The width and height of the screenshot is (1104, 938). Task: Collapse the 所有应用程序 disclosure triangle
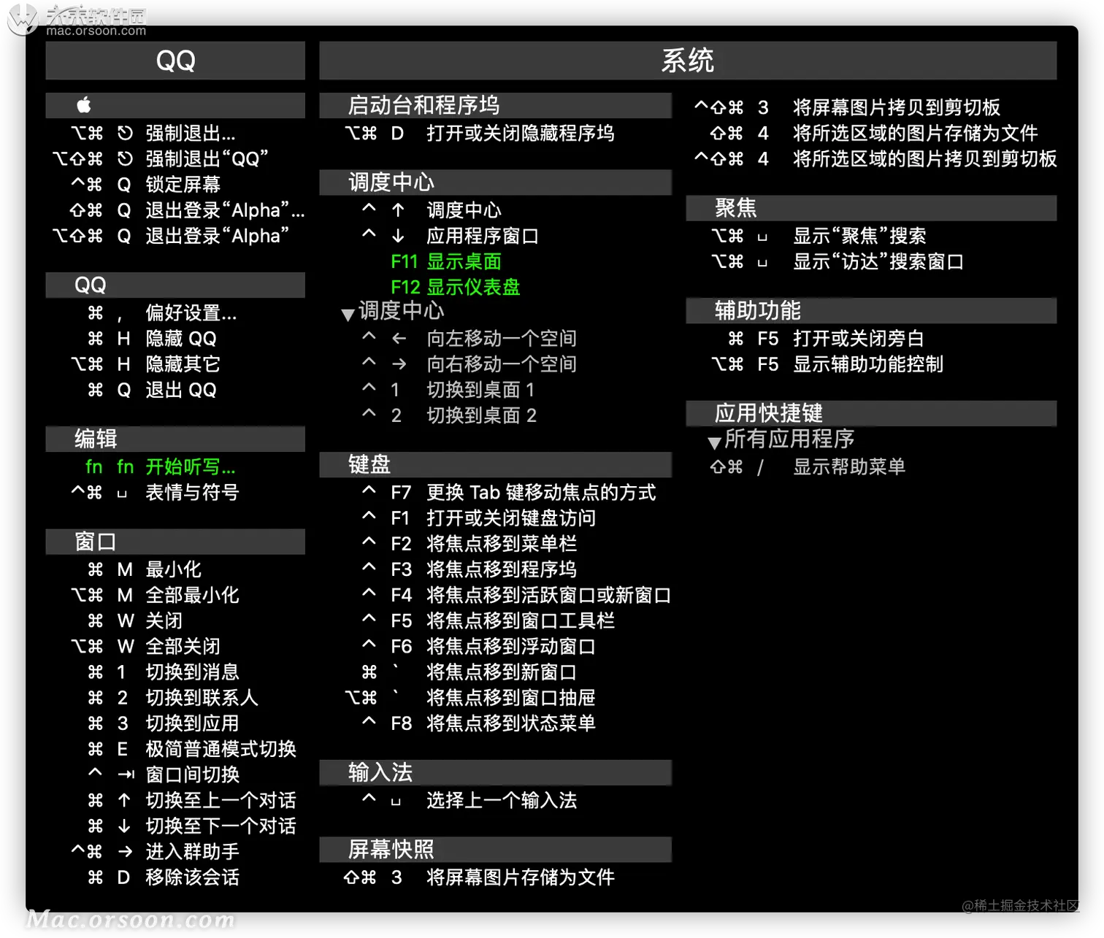pos(715,442)
